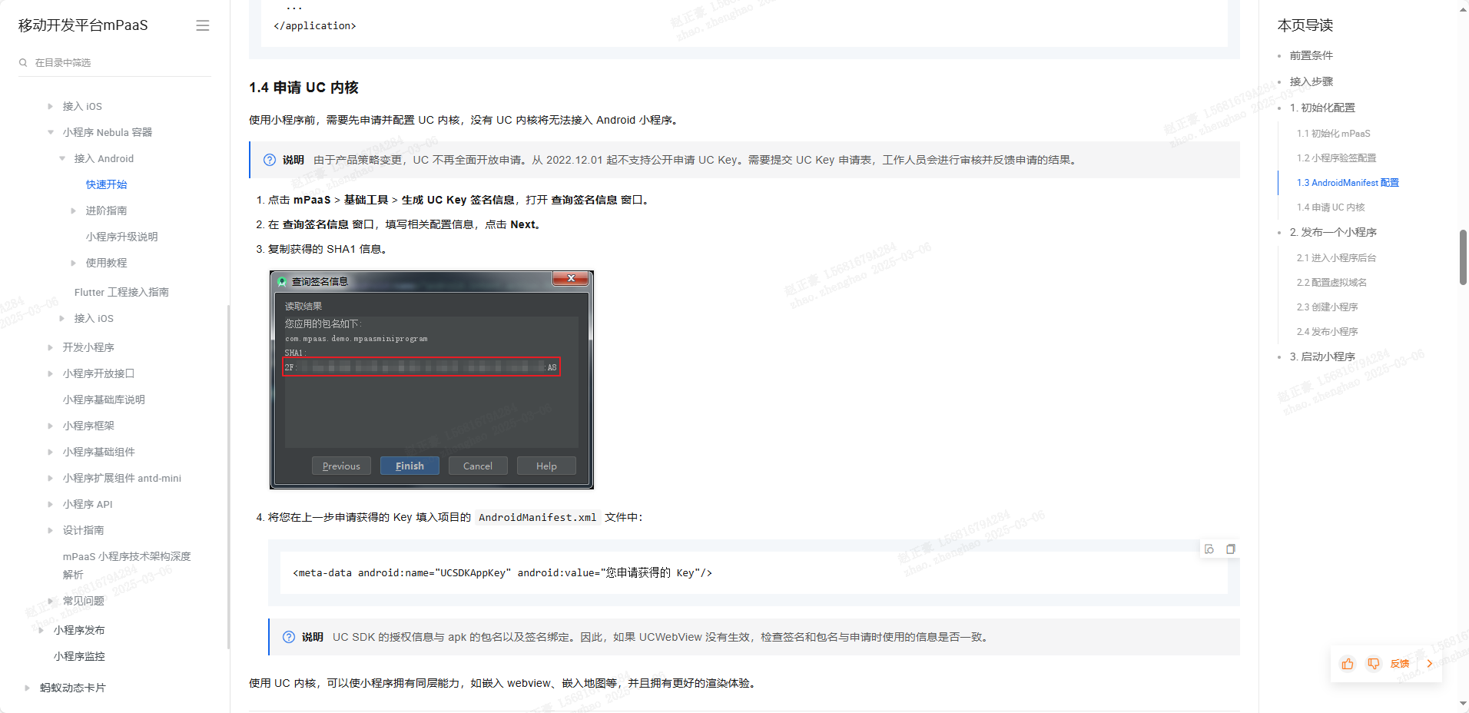1469x713 pixels.
Task: Expand 小程序基础组件 section
Action: pyautogui.click(x=51, y=452)
